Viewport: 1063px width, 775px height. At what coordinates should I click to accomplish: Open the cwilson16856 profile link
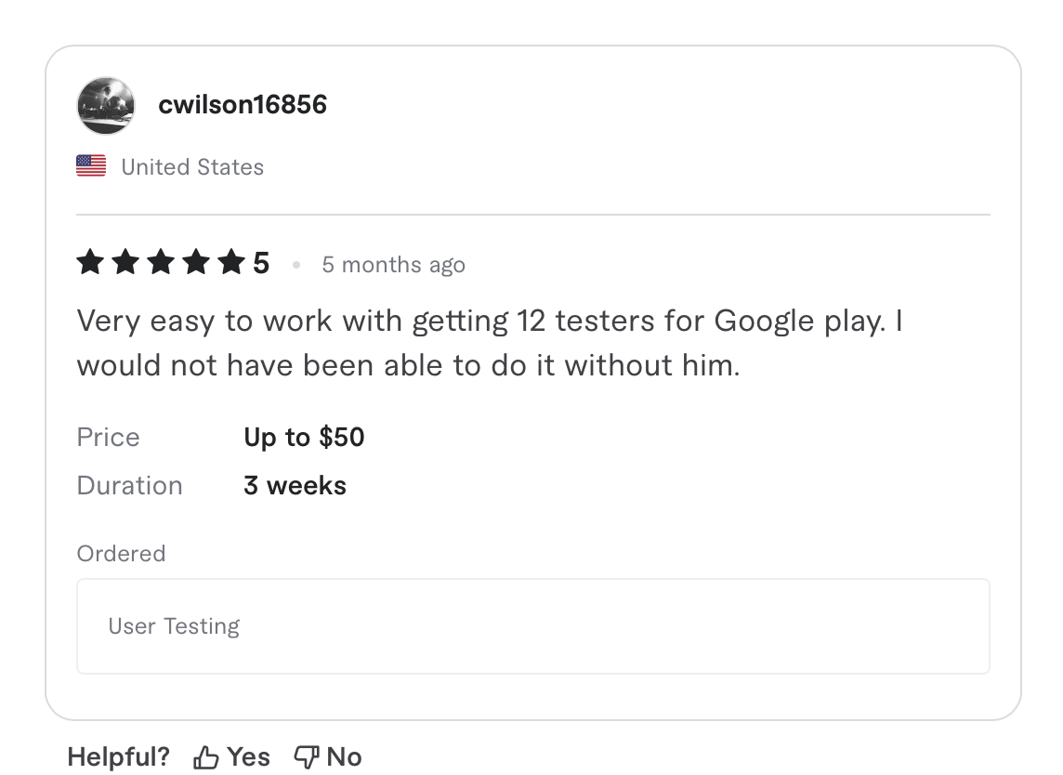point(243,105)
